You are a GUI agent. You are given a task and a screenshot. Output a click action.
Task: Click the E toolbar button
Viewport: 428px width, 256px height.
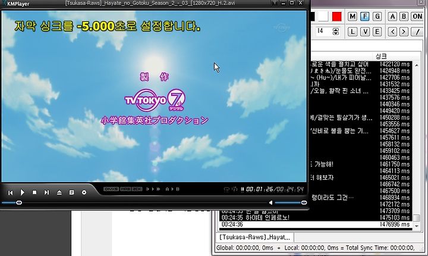377,32
